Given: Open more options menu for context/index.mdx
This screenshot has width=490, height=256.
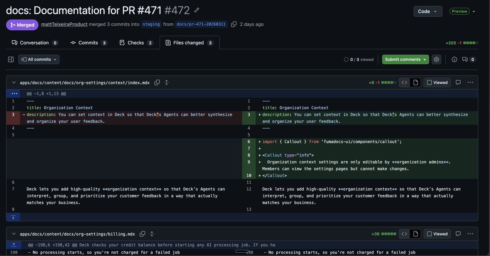Looking at the screenshot, I should (x=470, y=82).
